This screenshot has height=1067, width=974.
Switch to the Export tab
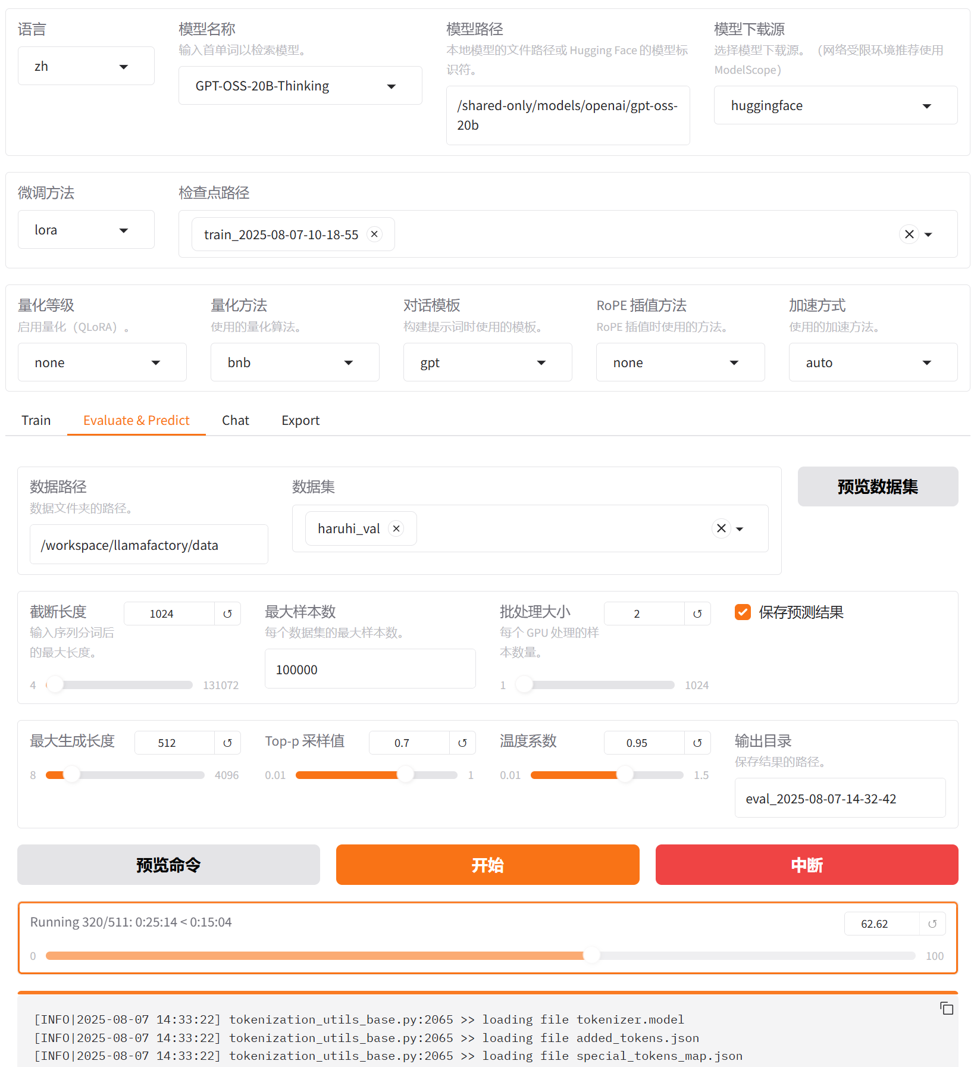tap(300, 420)
